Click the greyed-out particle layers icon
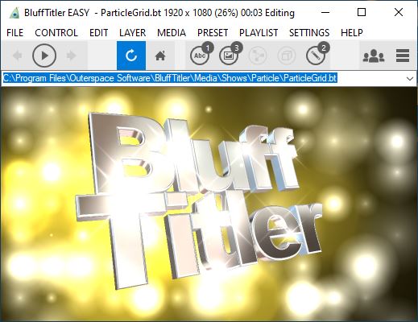 (258, 56)
